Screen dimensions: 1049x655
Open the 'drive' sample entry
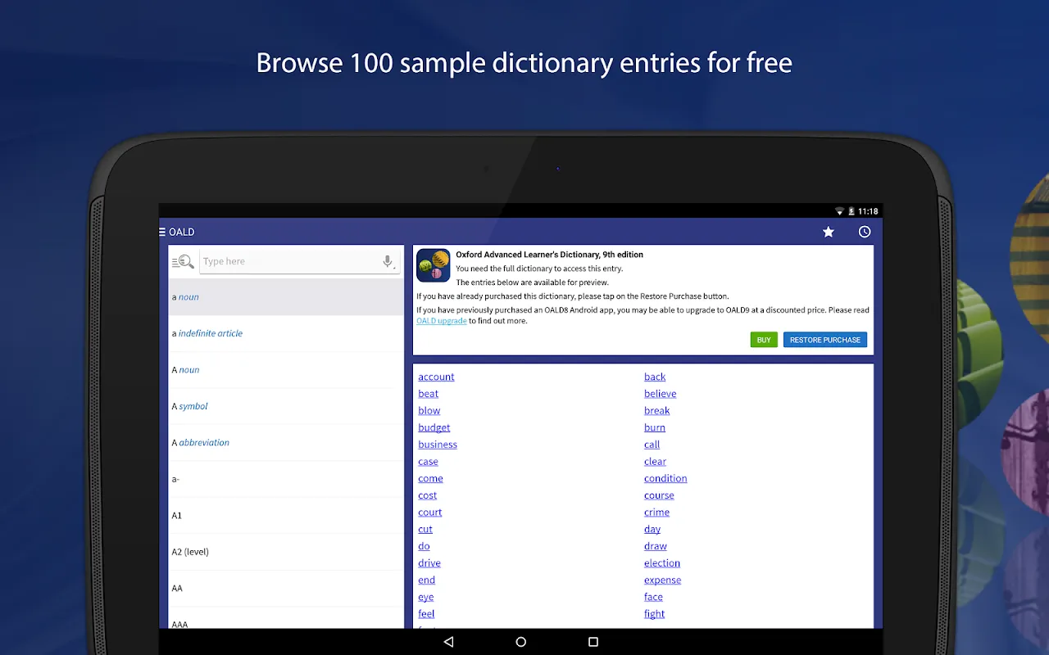(429, 563)
